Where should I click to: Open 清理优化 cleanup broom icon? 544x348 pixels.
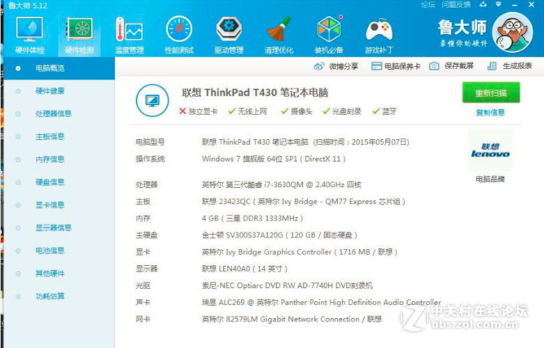(x=279, y=35)
